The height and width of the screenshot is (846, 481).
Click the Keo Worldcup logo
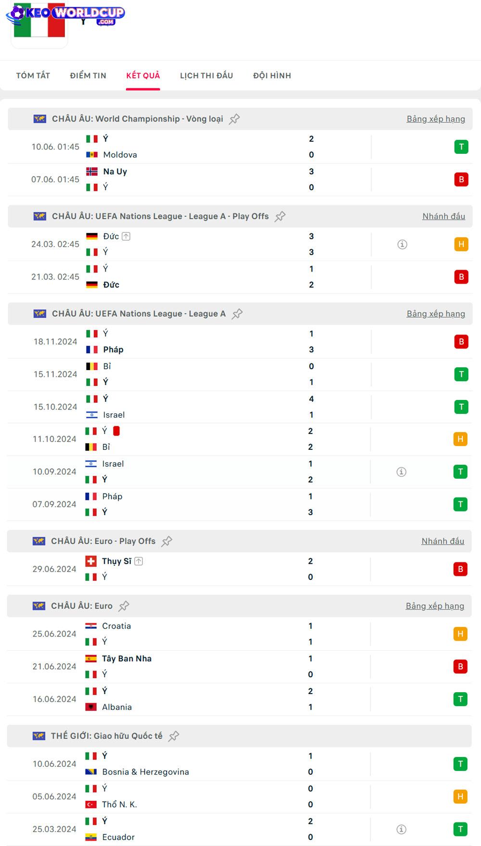(x=65, y=15)
